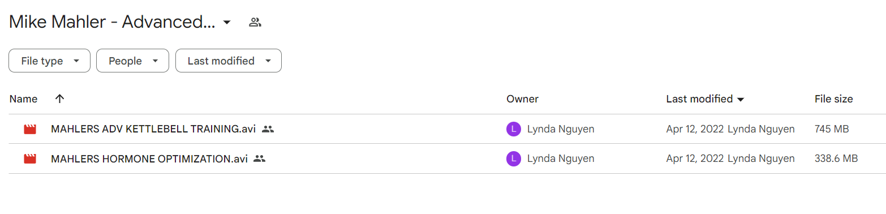Open the File type filter dropdown
This screenshot has height=214, width=886.
[x=49, y=61]
